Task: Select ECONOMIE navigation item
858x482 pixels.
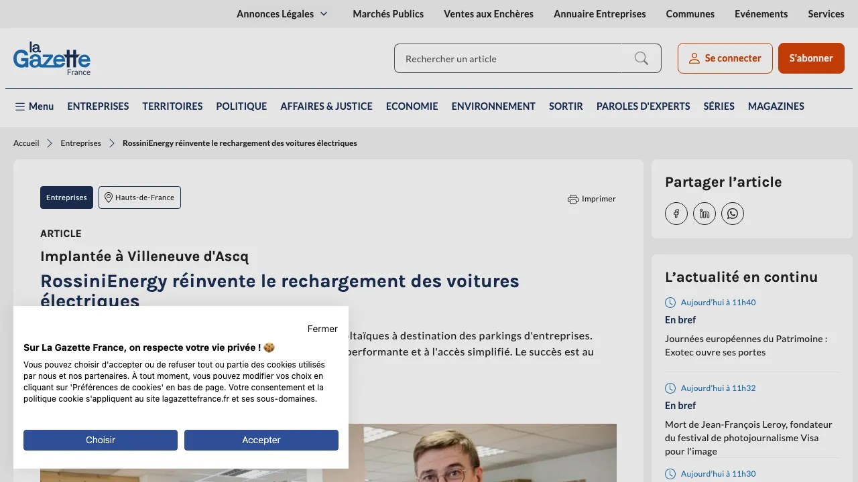Action: (412, 106)
